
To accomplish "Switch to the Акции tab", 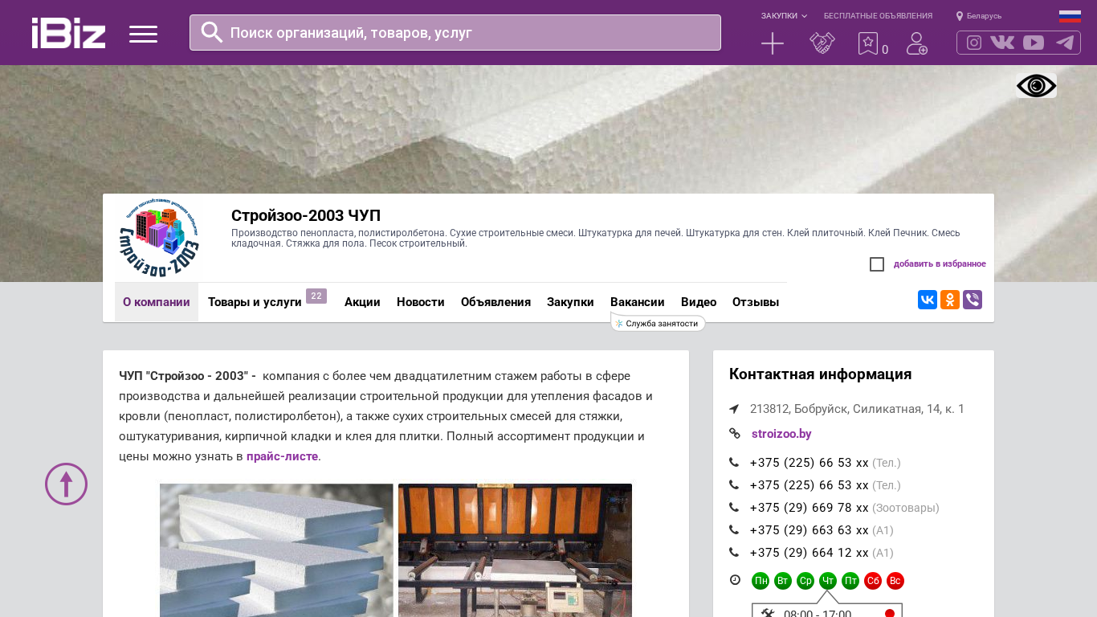I will [362, 302].
